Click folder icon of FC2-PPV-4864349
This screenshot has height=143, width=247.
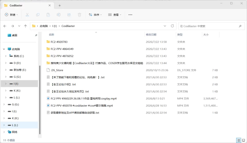[x=48, y=49]
